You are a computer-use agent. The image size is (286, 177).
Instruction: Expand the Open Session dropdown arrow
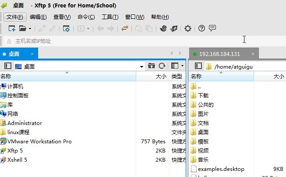30,28
